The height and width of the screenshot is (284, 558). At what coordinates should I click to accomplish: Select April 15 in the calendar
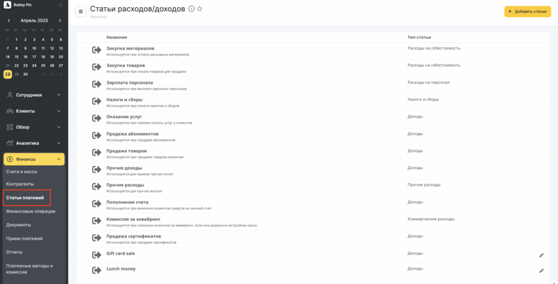17,57
